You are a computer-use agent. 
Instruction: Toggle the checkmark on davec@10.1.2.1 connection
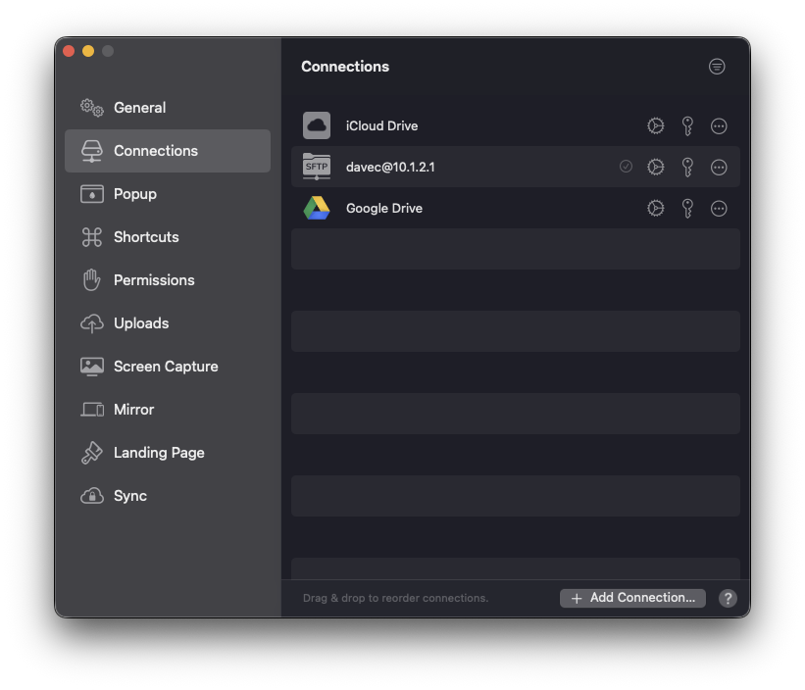tap(626, 167)
